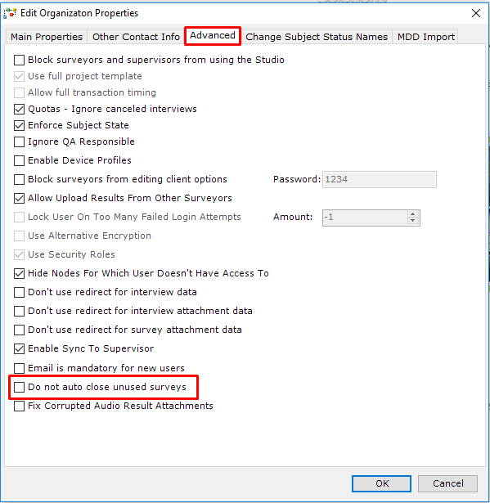Disable Enforce Subject State option
This screenshot has height=503, width=490.
(20, 125)
